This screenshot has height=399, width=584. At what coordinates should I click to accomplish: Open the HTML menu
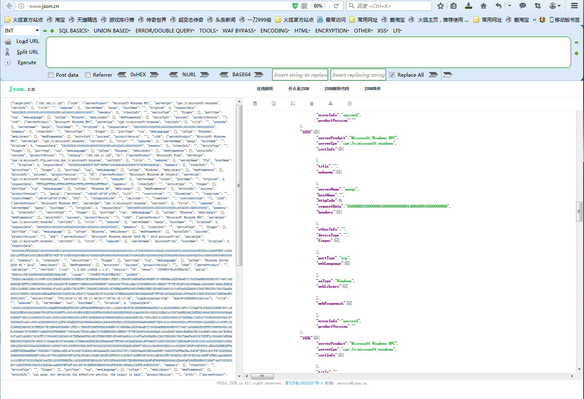(303, 30)
